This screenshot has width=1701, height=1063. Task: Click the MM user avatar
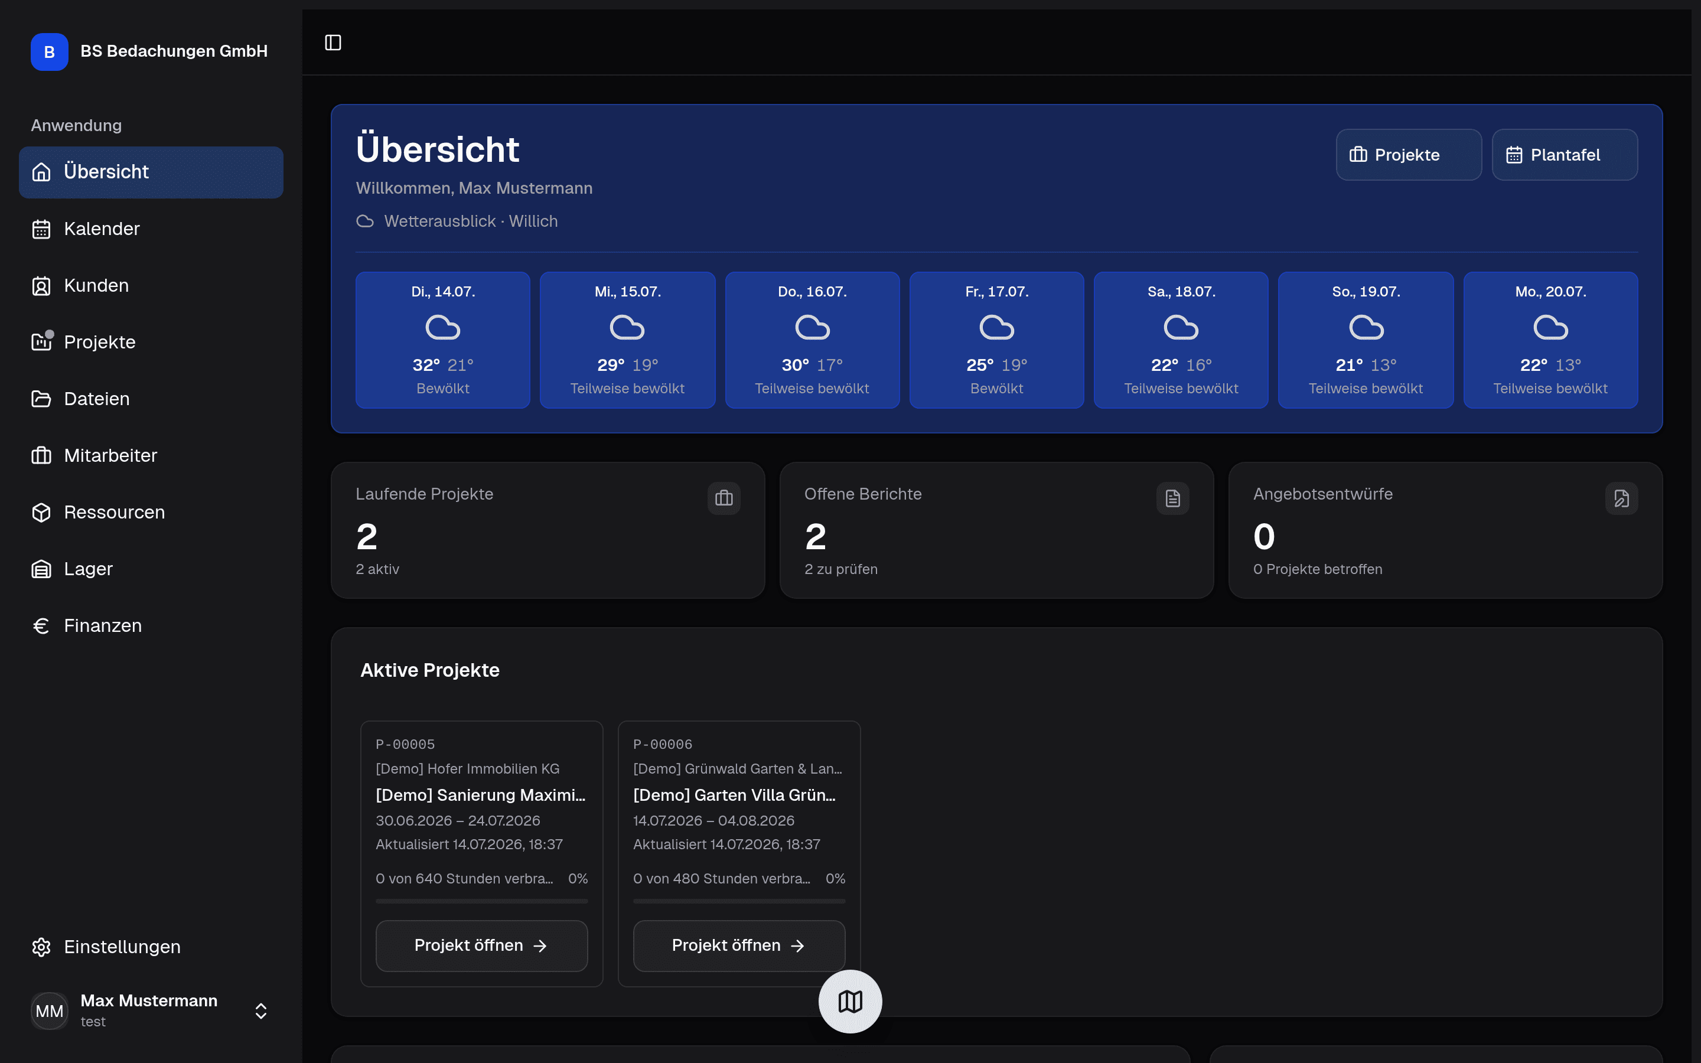coord(49,1011)
